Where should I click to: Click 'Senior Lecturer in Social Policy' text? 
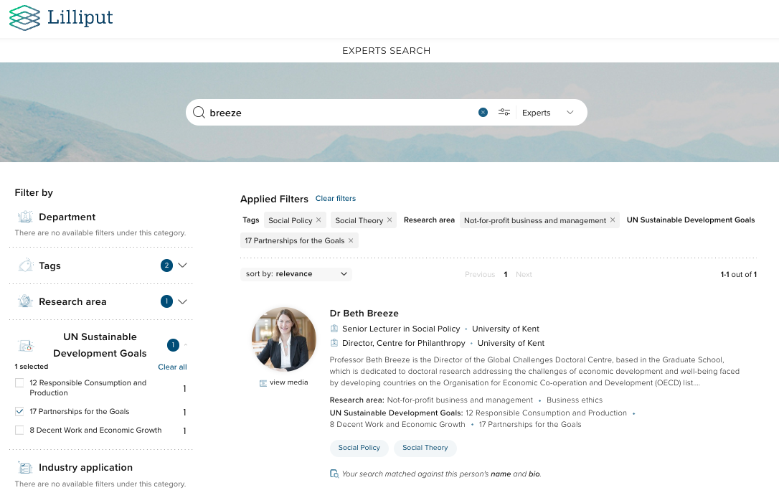point(401,329)
